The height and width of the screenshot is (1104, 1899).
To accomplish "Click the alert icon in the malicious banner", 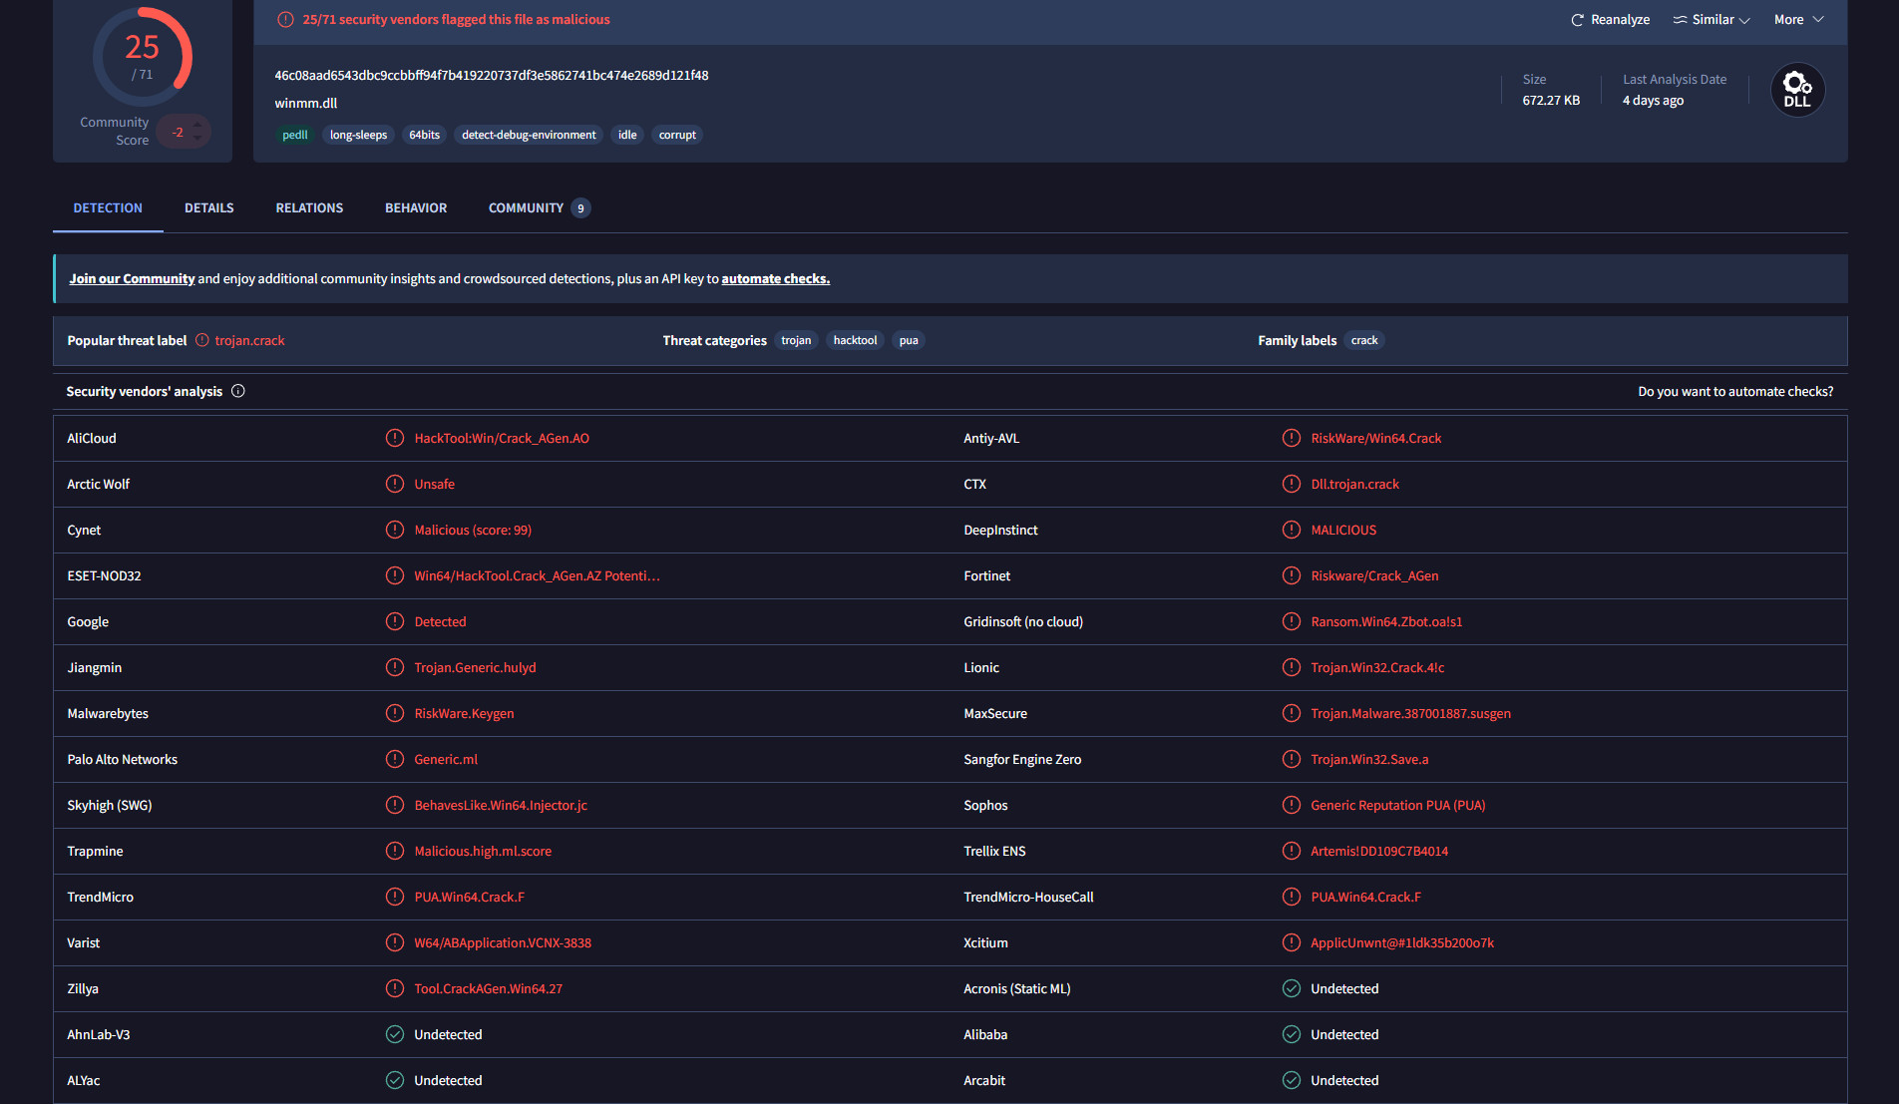I will click(x=285, y=20).
